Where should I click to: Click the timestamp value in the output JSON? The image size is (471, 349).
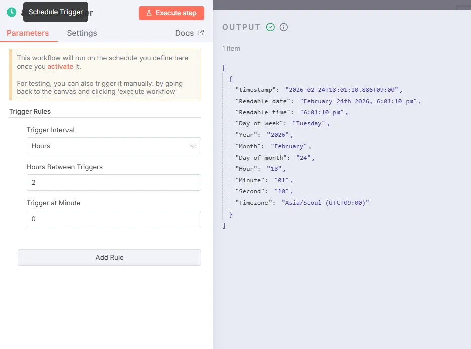point(342,90)
